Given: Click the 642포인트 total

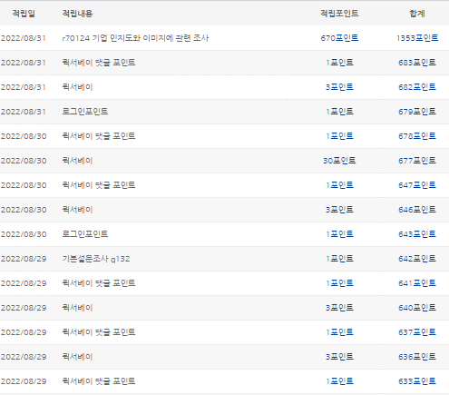Looking at the screenshot, I should point(417,259).
